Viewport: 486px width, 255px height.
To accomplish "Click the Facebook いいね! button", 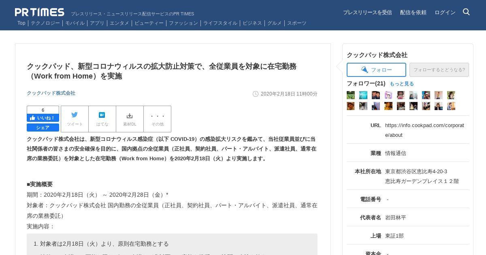I will pyautogui.click(x=43, y=118).
